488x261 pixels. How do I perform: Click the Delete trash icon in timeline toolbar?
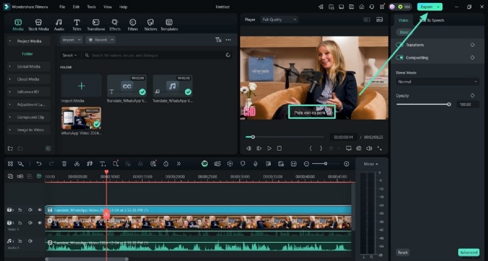[64, 163]
